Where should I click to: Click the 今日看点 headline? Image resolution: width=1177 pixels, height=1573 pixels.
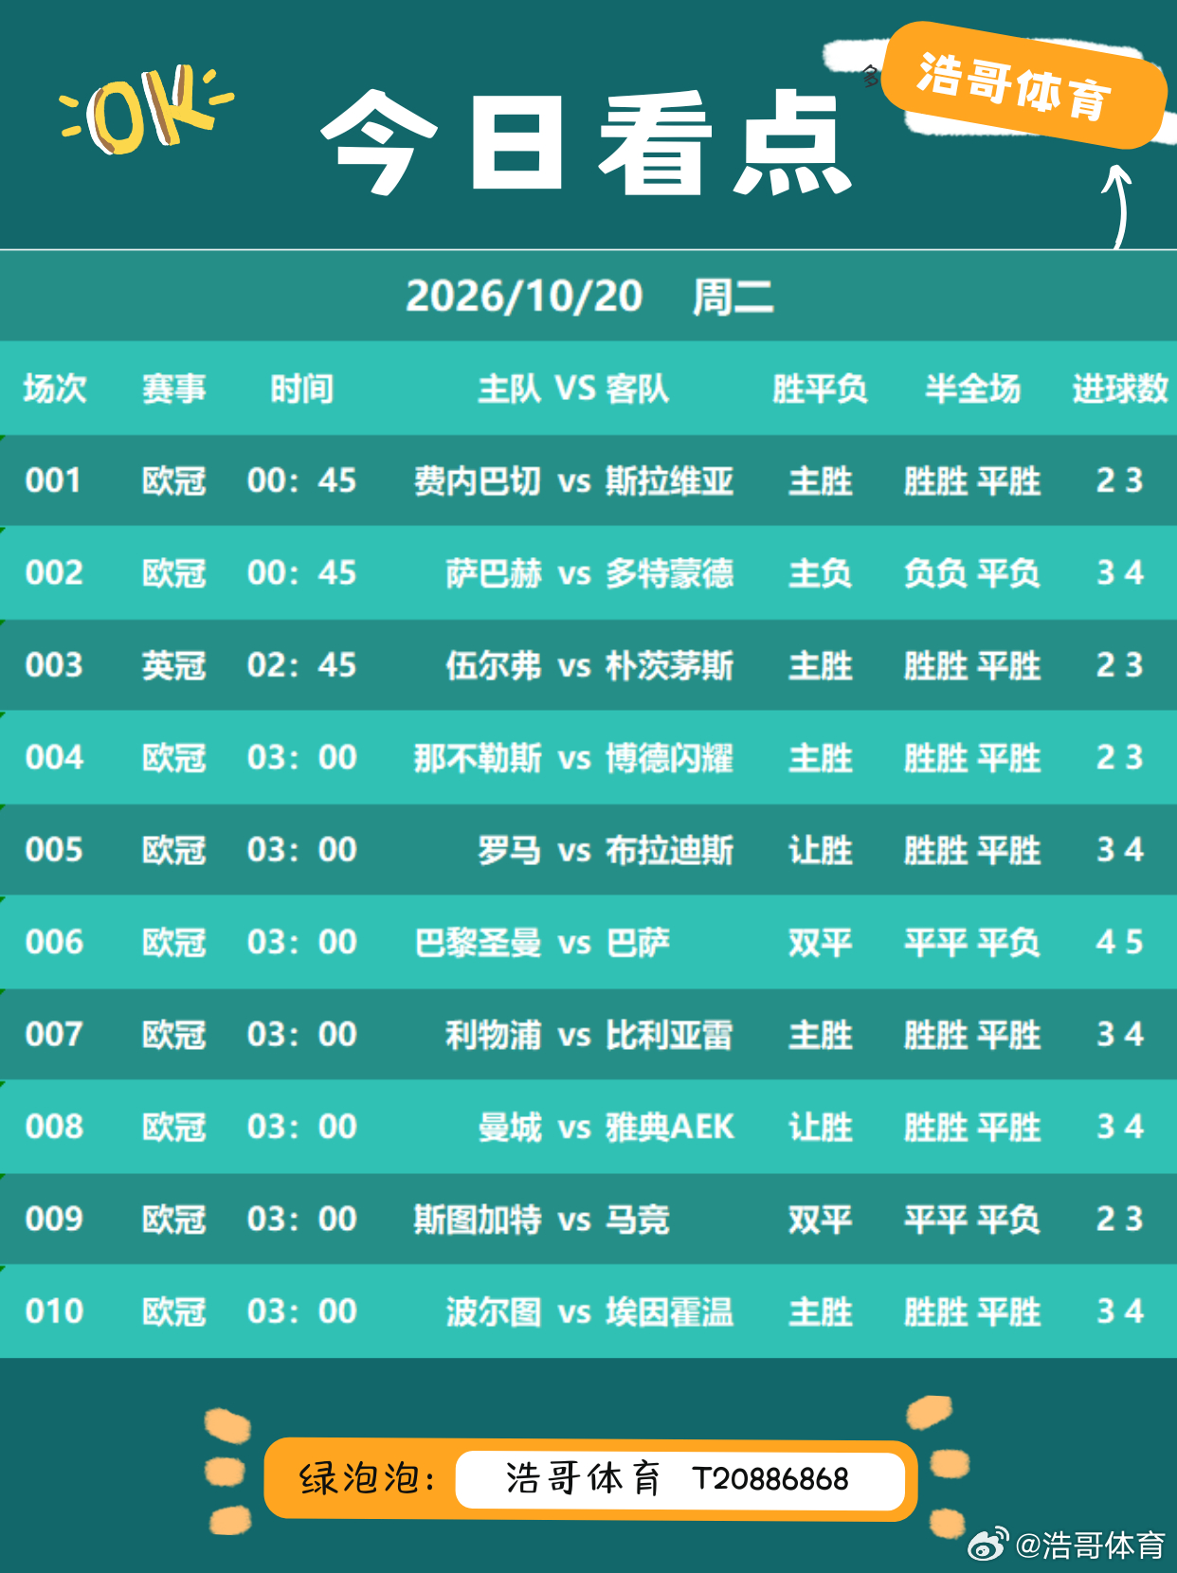(x=587, y=142)
